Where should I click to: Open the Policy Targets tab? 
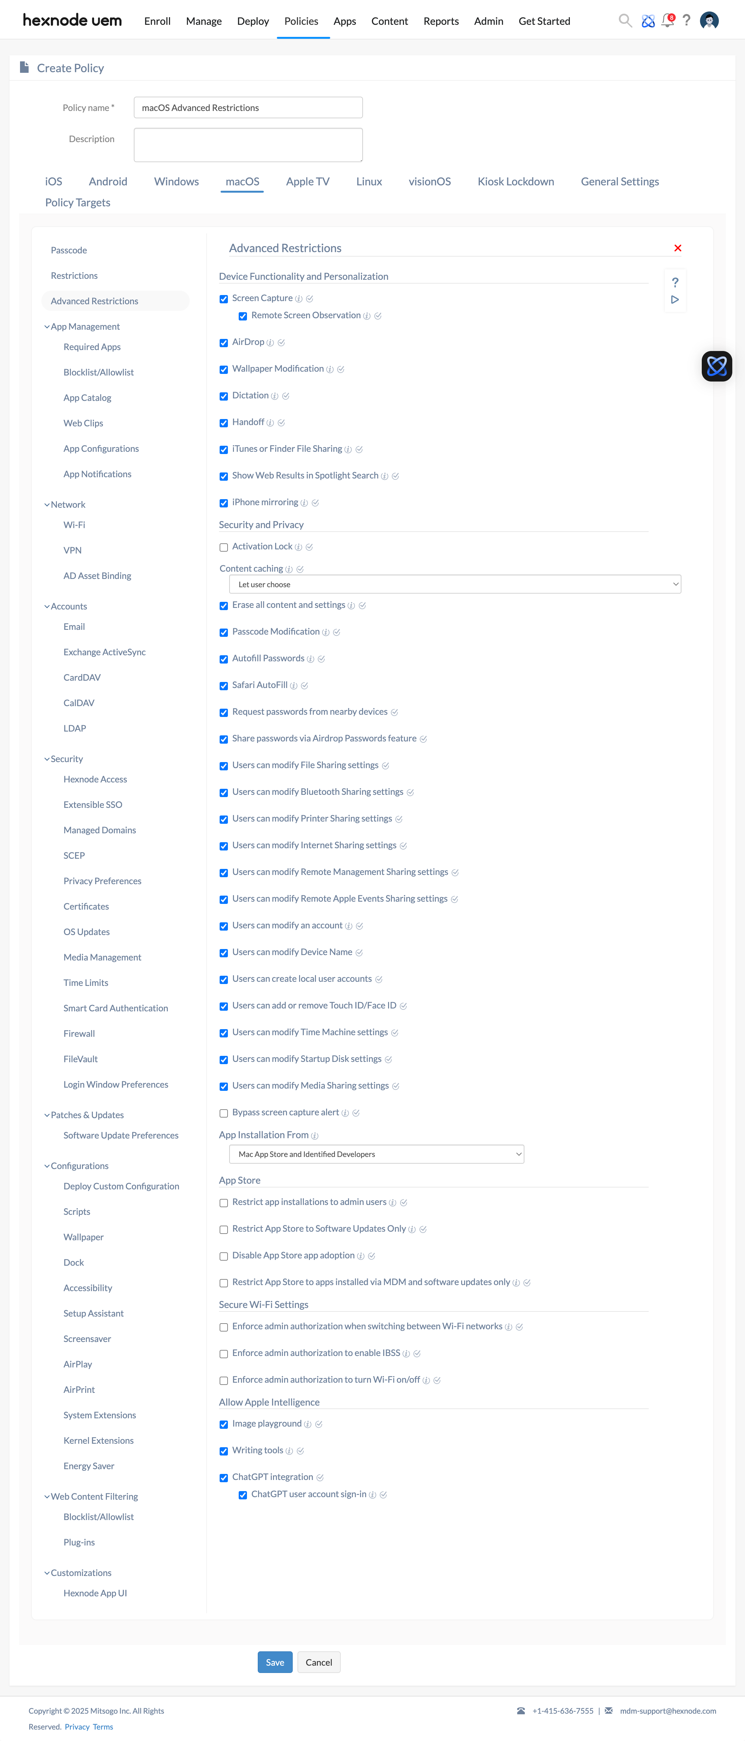point(78,202)
